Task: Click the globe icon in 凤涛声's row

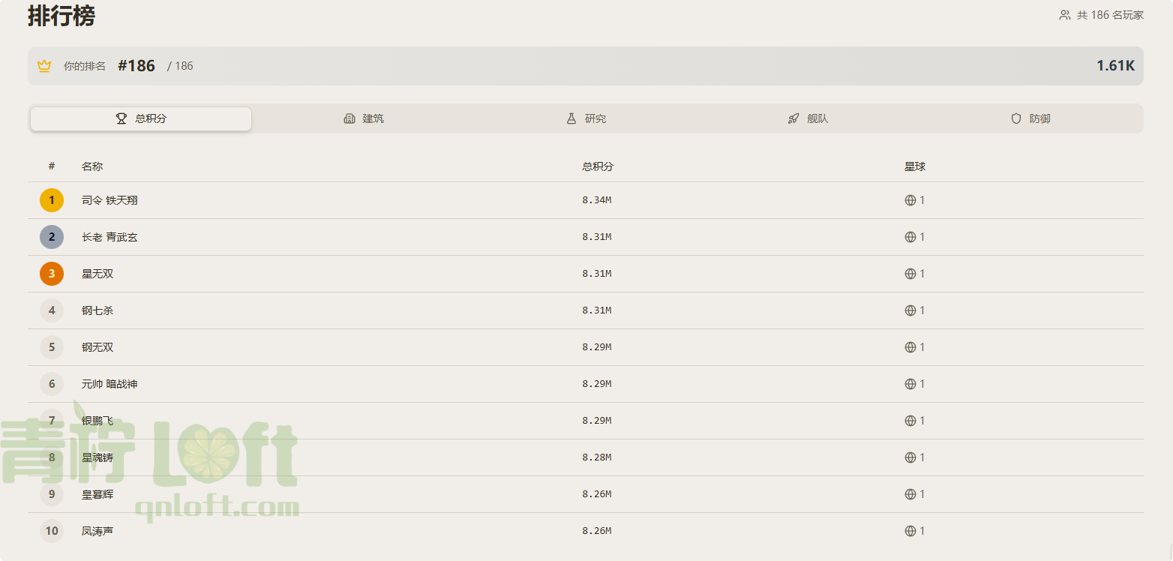Action: [x=910, y=531]
